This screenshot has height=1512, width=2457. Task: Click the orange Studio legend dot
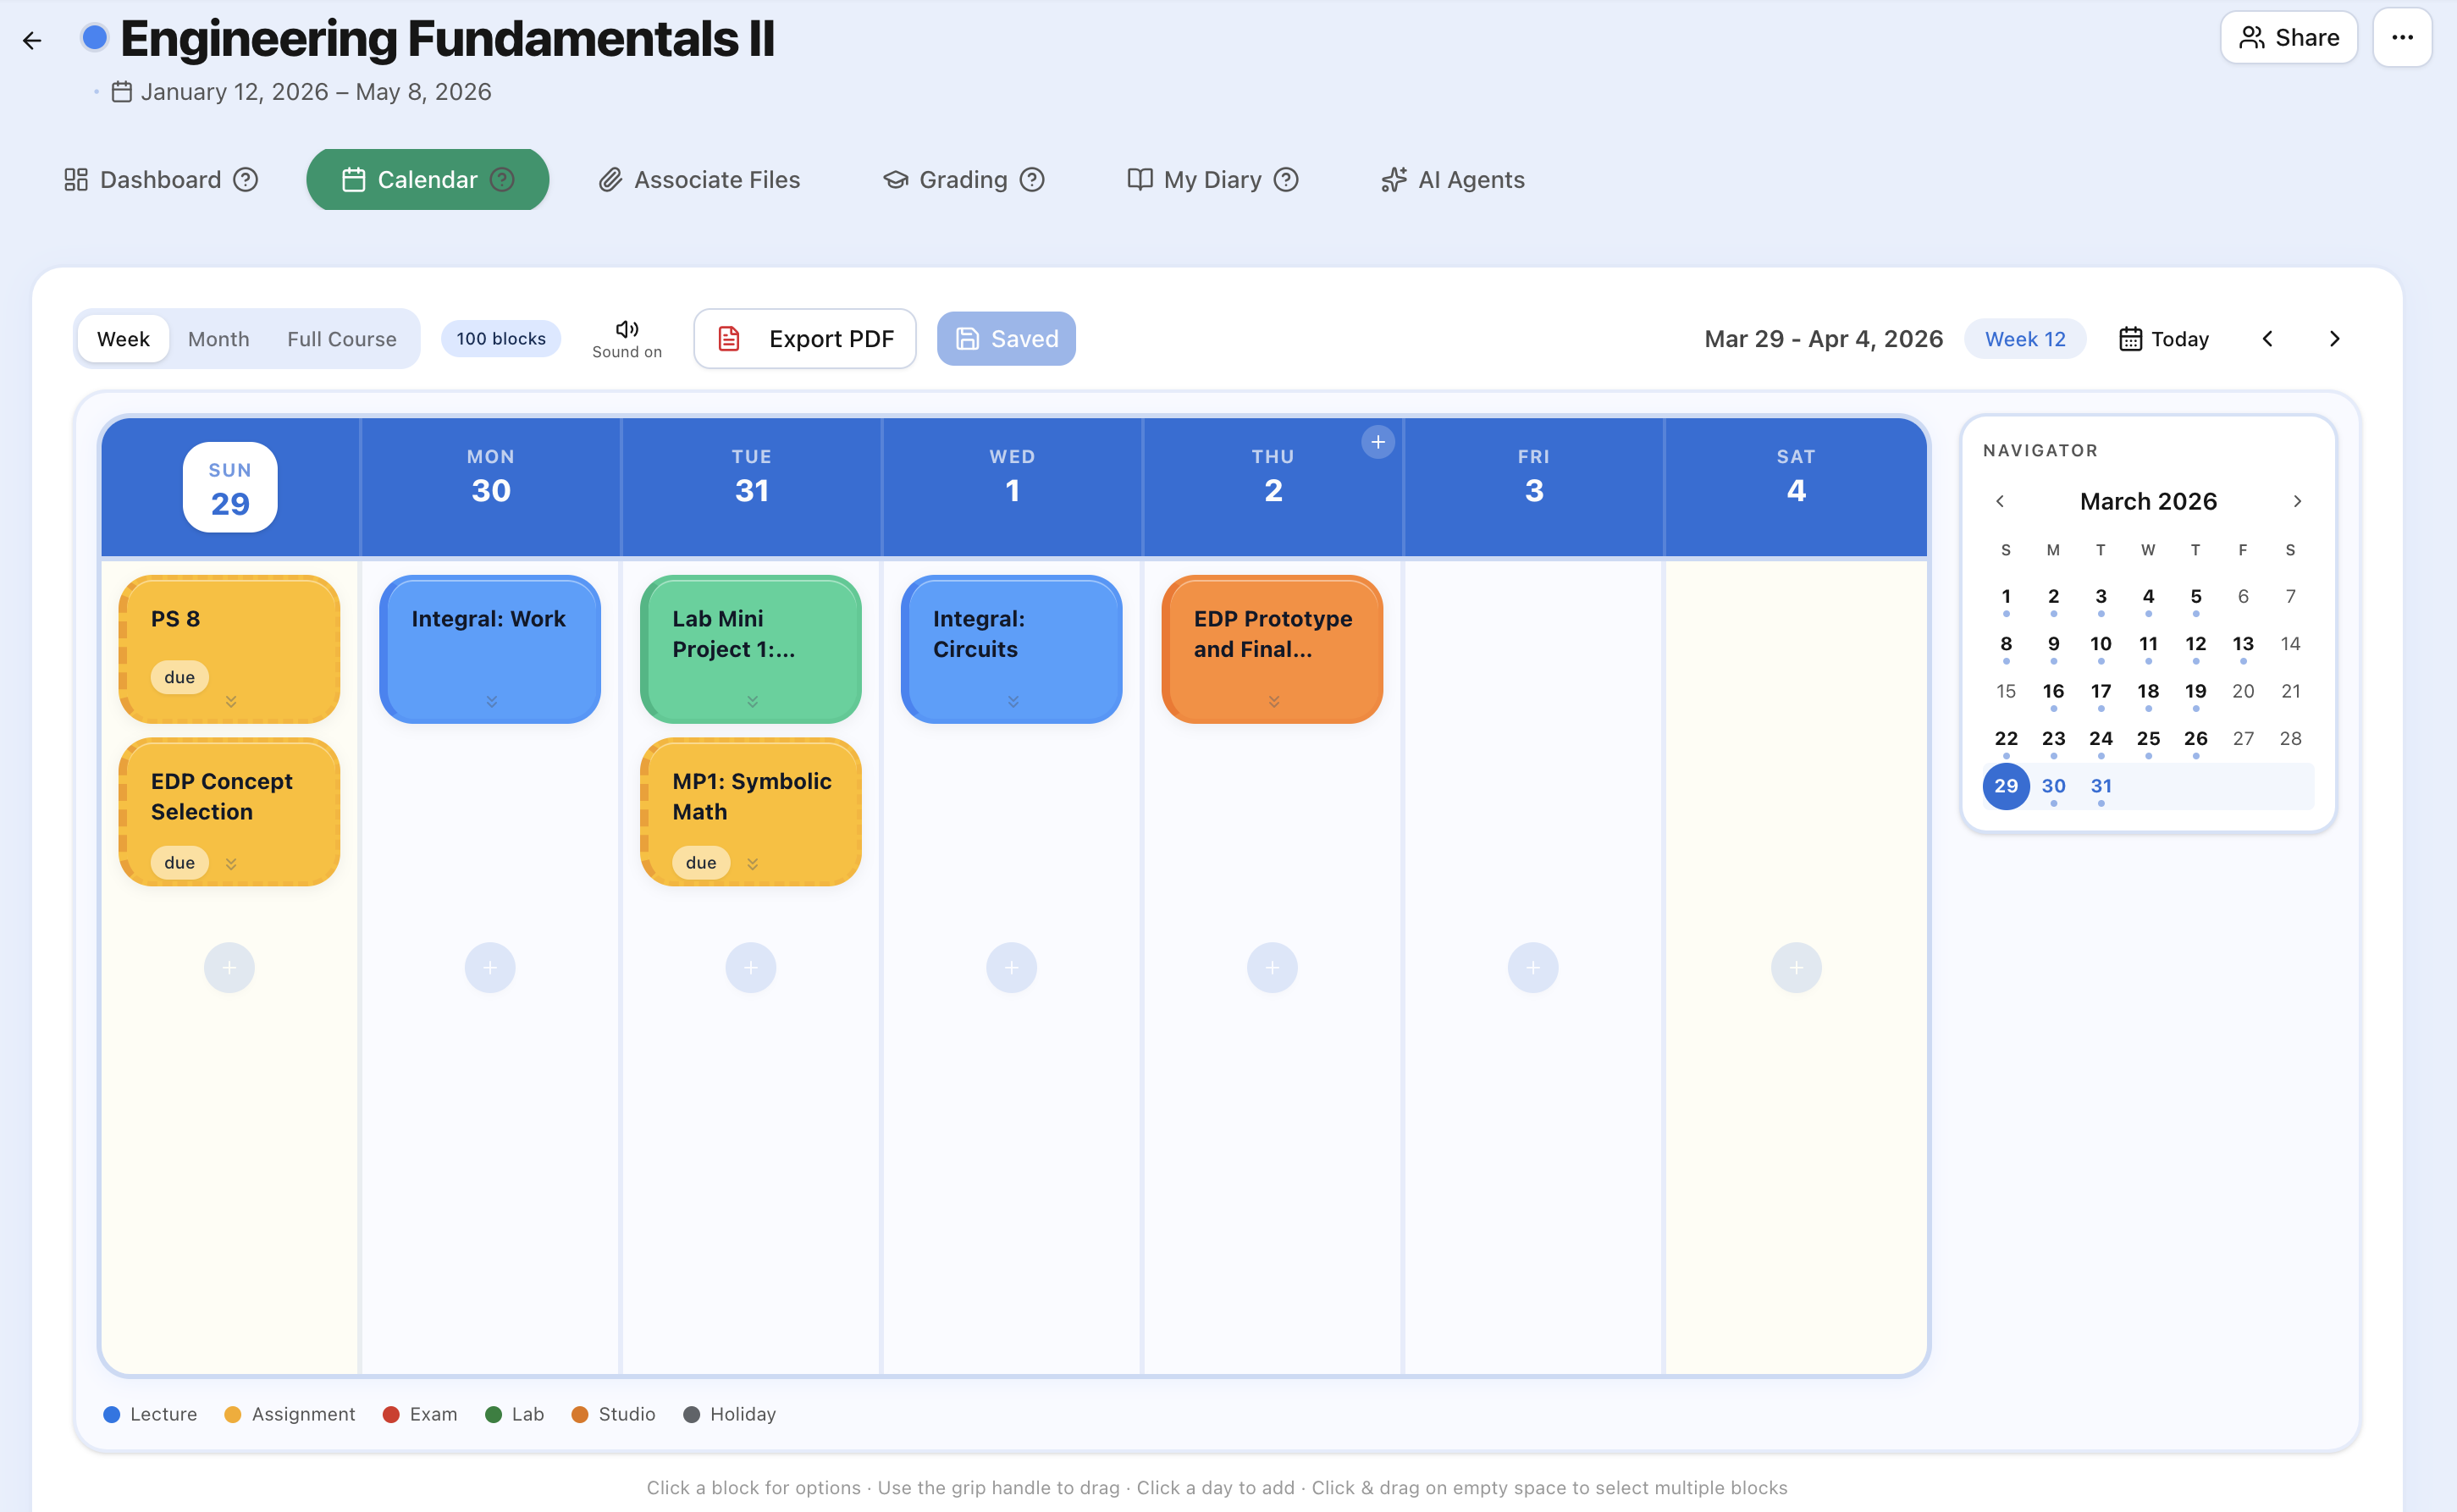pos(580,1414)
